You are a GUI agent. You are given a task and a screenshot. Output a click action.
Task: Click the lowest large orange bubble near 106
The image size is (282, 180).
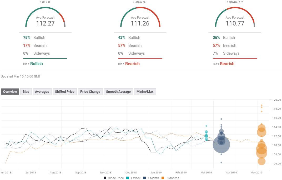coord(261,161)
